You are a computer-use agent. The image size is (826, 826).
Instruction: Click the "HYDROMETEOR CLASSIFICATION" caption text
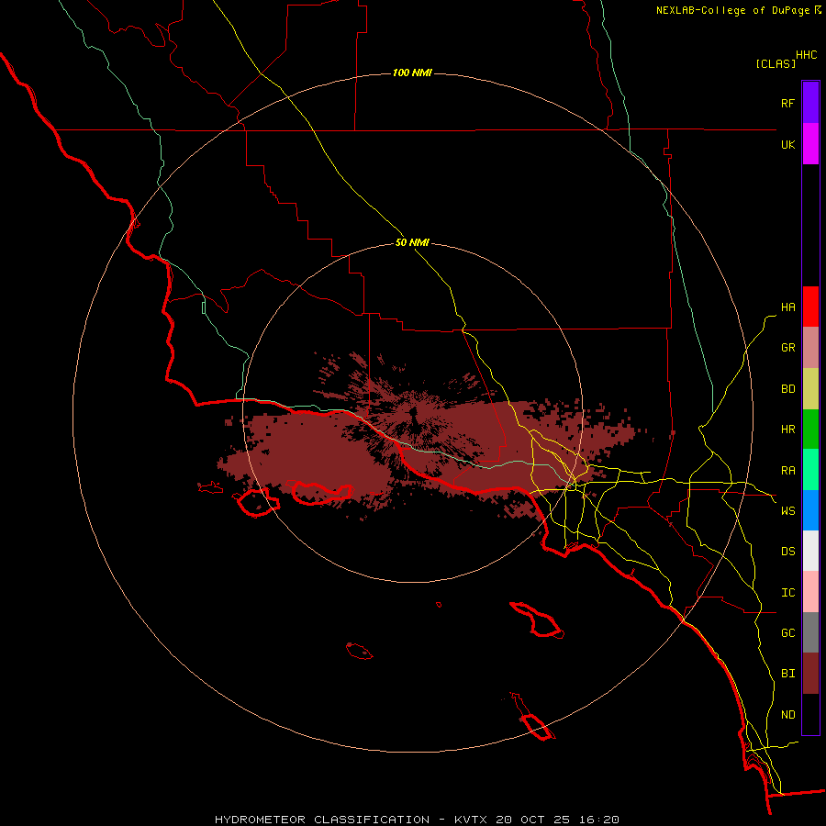(322, 820)
